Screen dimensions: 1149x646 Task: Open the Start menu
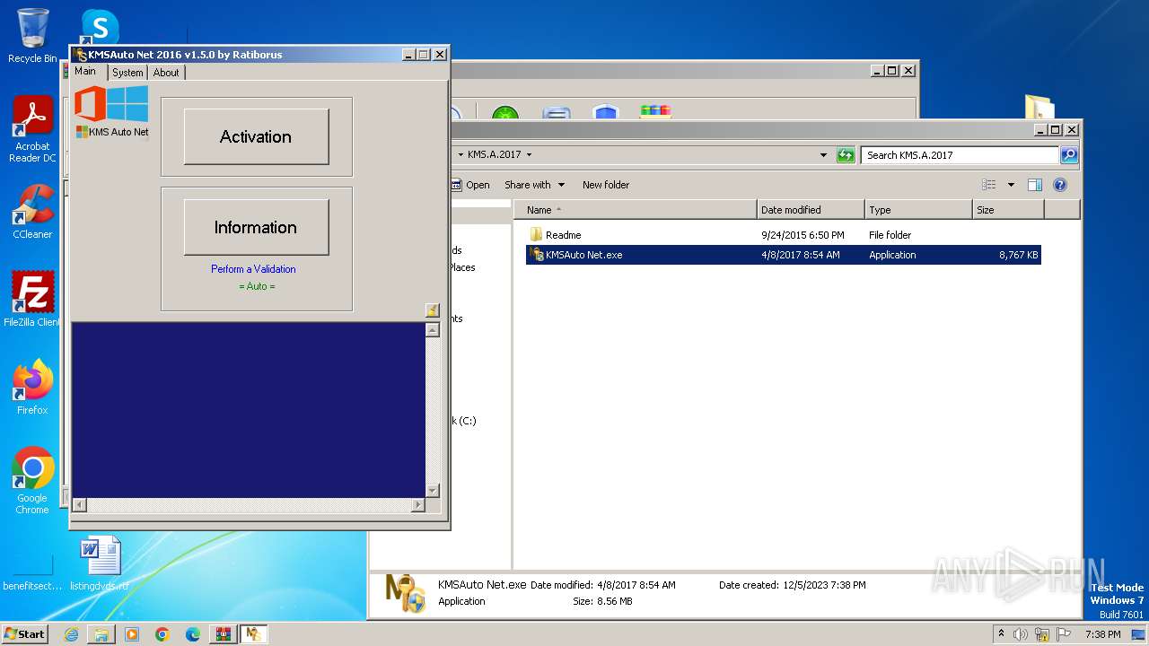[x=25, y=633]
